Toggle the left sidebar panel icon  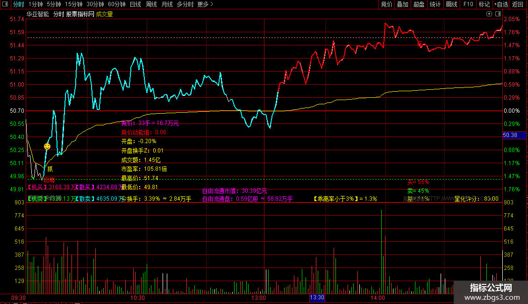tap(5, 4)
